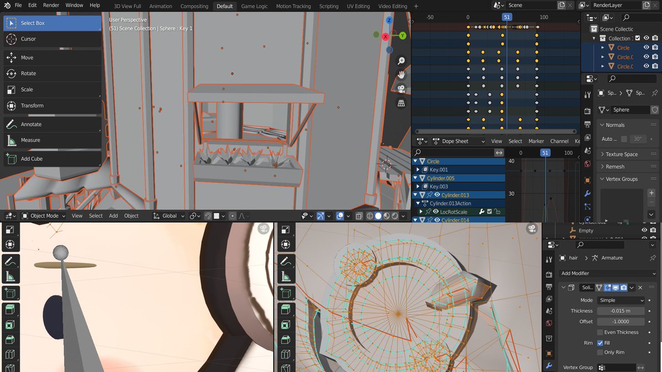The height and width of the screenshot is (372, 662).
Task: Open the File menu
Action: pyautogui.click(x=18, y=6)
